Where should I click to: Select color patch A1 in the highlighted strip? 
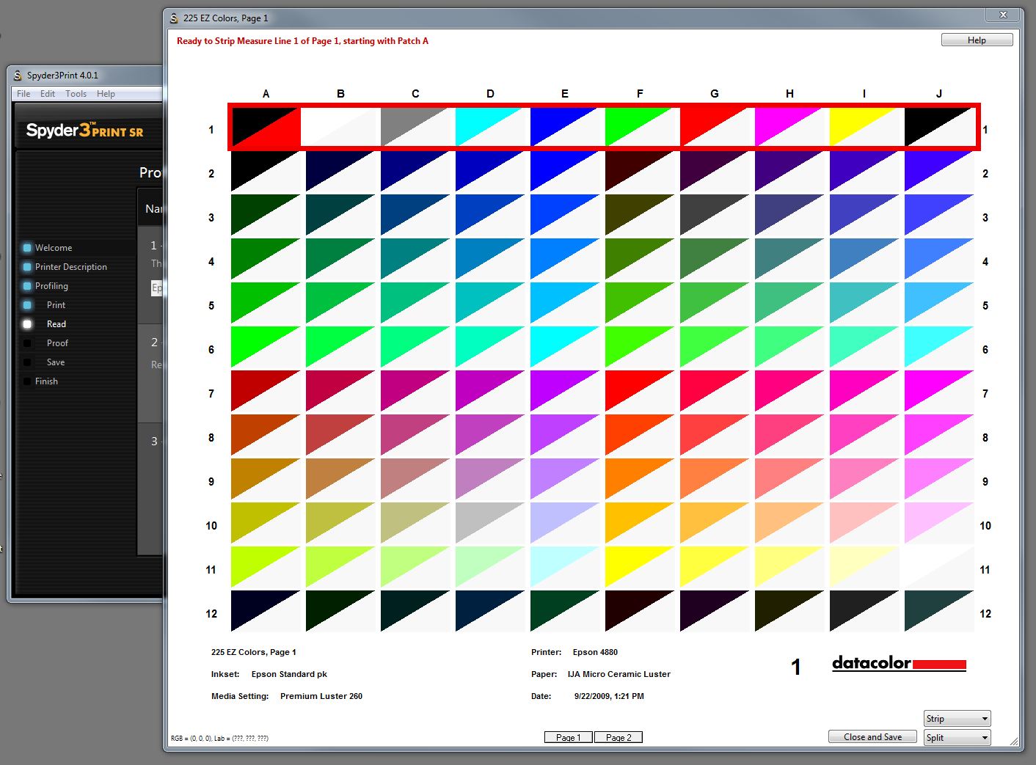pyautogui.click(x=264, y=126)
